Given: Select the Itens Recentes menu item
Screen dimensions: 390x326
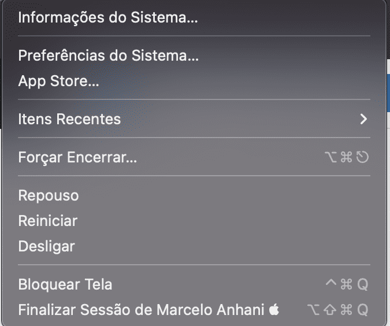Looking at the screenshot, I should 69,120.
